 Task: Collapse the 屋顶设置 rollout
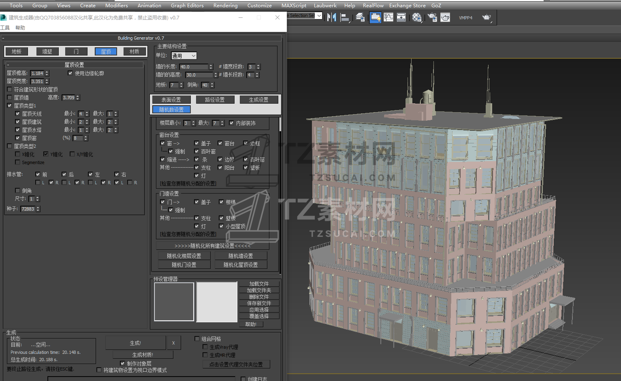[x=75, y=65]
